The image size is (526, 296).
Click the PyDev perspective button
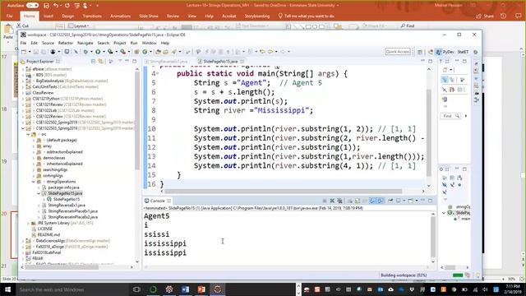click(x=445, y=52)
